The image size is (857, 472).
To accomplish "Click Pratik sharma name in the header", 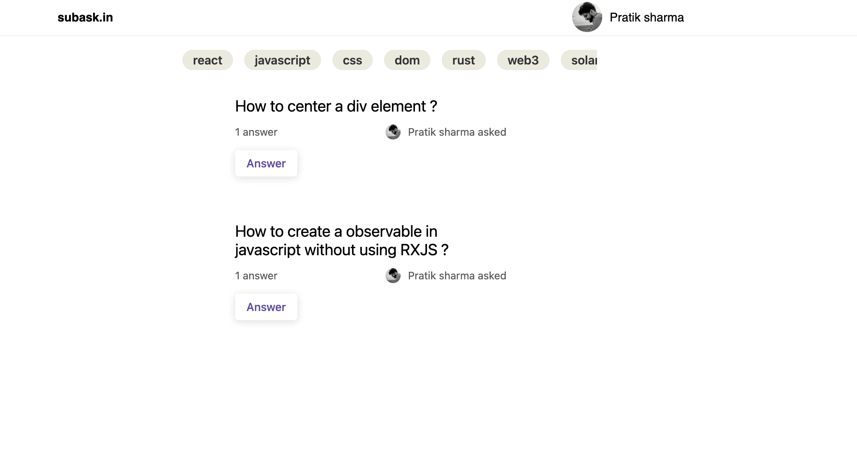I will (x=646, y=17).
